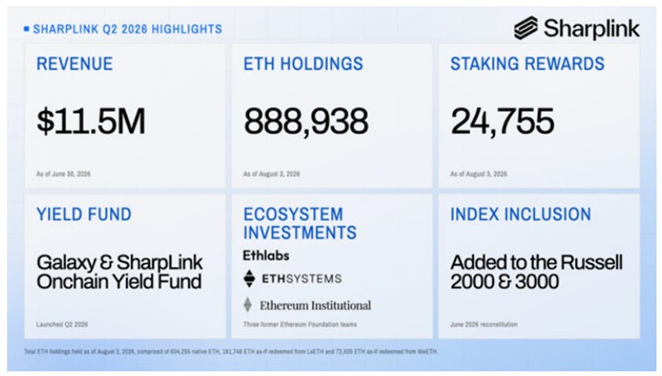Click the SHARPLINK Q2 2026 HIGHLIGHTS heading
This screenshot has width=662, height=376.
tap(128, 29)
